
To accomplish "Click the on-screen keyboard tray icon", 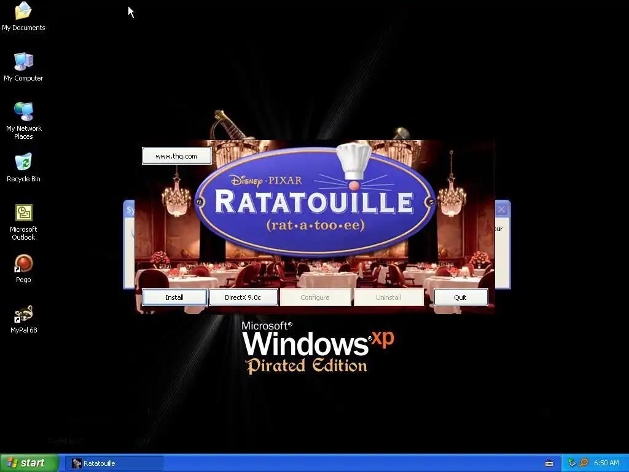I will 549,463.
